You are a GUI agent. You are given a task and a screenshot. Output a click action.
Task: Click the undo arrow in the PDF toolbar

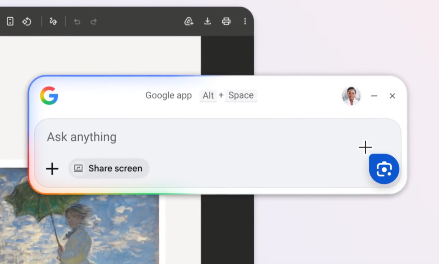tap(77, 22)
